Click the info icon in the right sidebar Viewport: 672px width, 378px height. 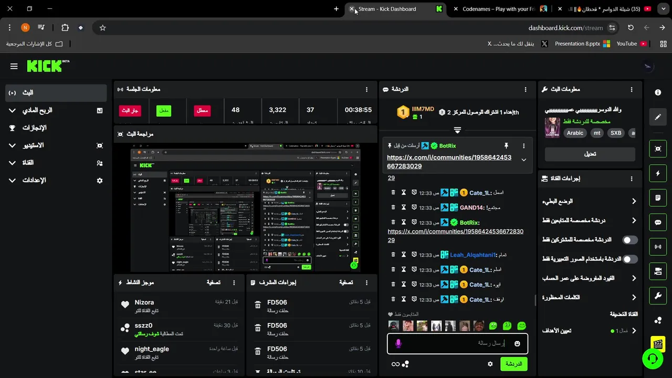pos(658,92)
